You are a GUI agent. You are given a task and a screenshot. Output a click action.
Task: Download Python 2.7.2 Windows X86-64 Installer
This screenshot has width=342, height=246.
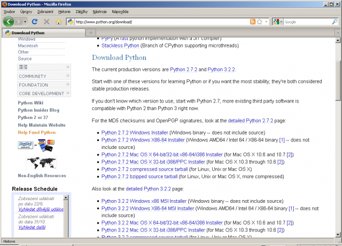[143, 140]
